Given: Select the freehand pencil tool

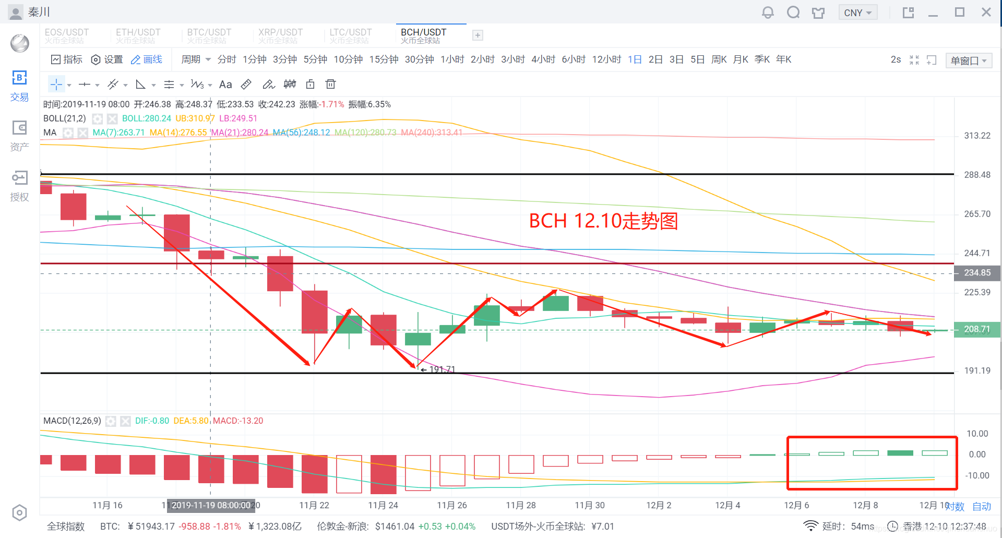Looking at the screenshot, I should click(268, 85).
